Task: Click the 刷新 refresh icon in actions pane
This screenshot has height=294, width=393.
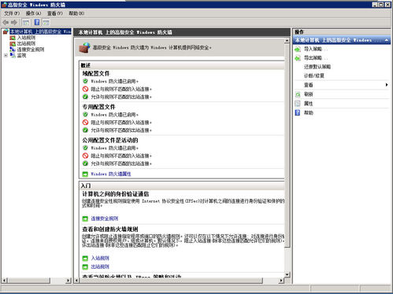Action: [x=298, y=94]
